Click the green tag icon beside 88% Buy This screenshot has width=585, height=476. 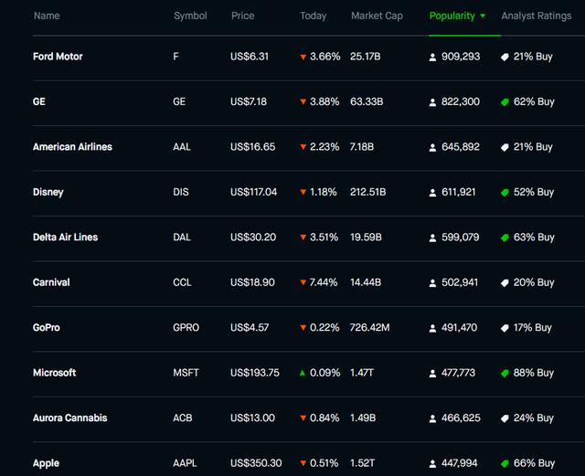[505, 373]
